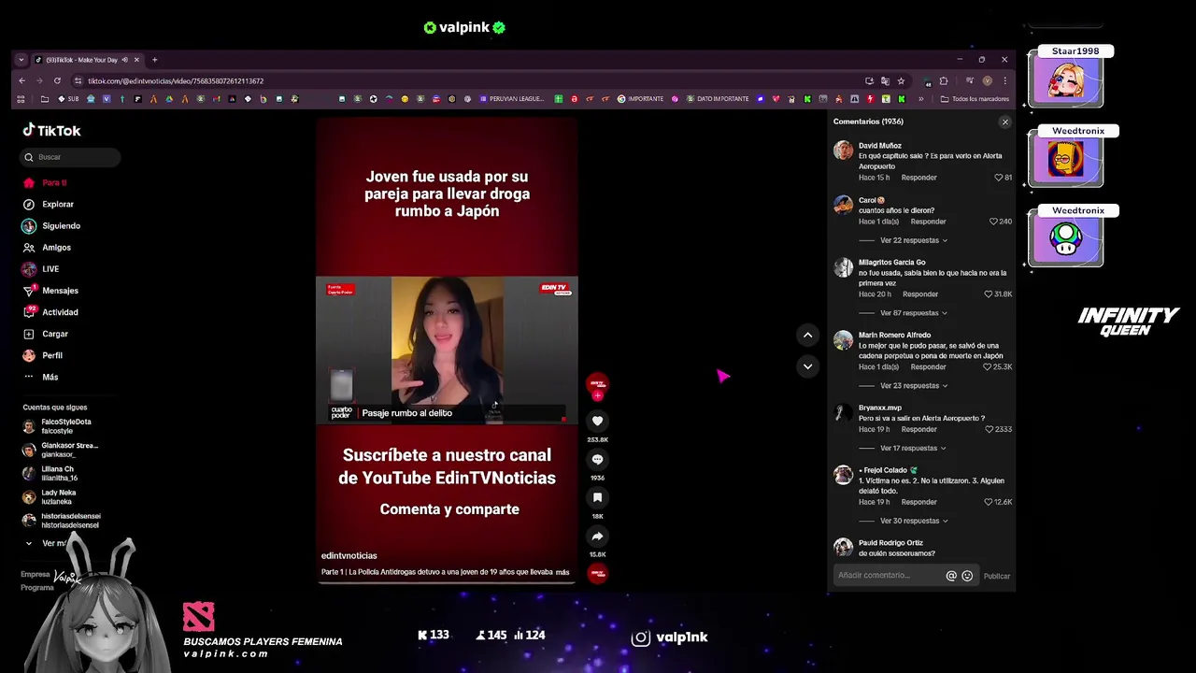1196x673 pixels.
Task: Like Marin Romero Alfredo's comment
Action: pos(989,367)
